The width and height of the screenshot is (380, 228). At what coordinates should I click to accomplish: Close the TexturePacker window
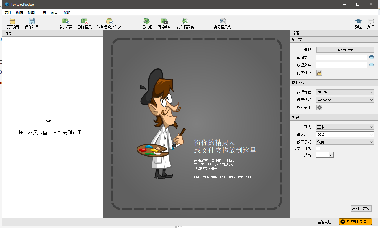(x=371, y=4)
